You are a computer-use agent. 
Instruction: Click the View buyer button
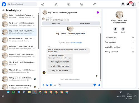click(x=56, y=23)
